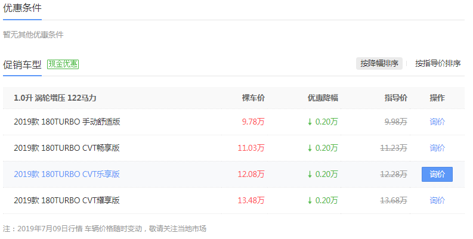Click the 暂无其他优惠条件 text
473x239 pixels.
click(33, 35)
